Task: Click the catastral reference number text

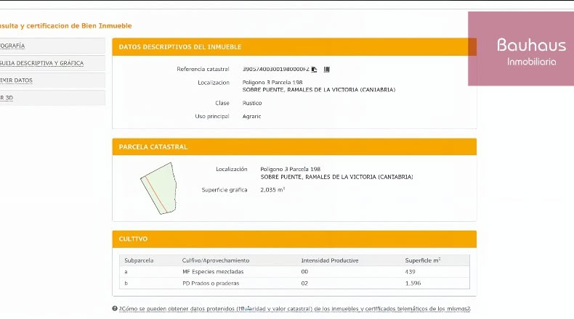Action: 275,69
